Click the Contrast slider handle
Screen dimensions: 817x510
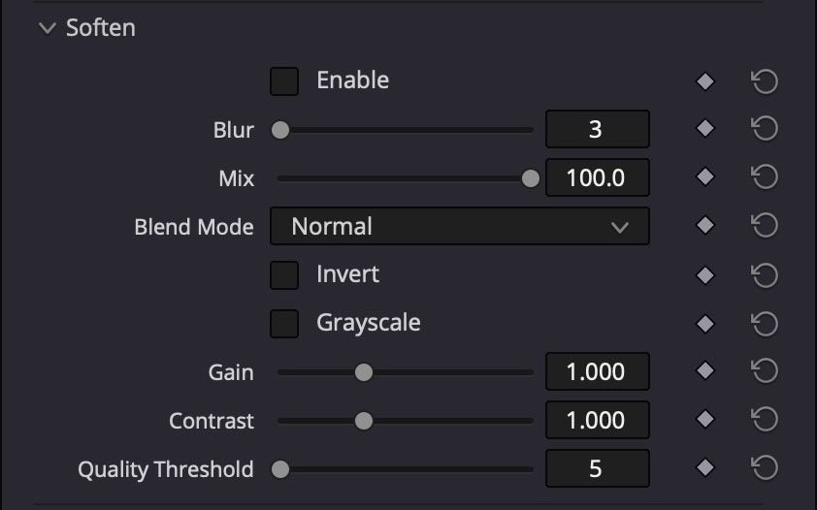click(363, 421)
